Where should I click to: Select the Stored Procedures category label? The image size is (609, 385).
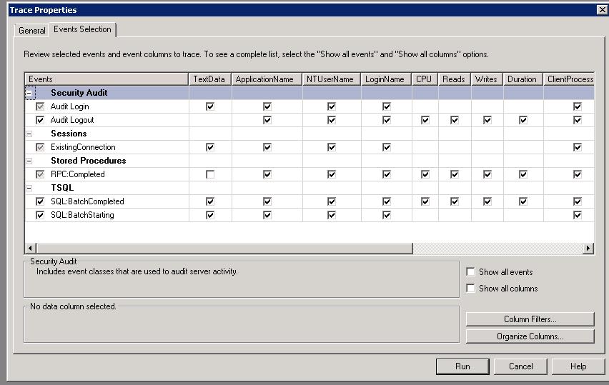pyautogui.click(x=89, y=161)
